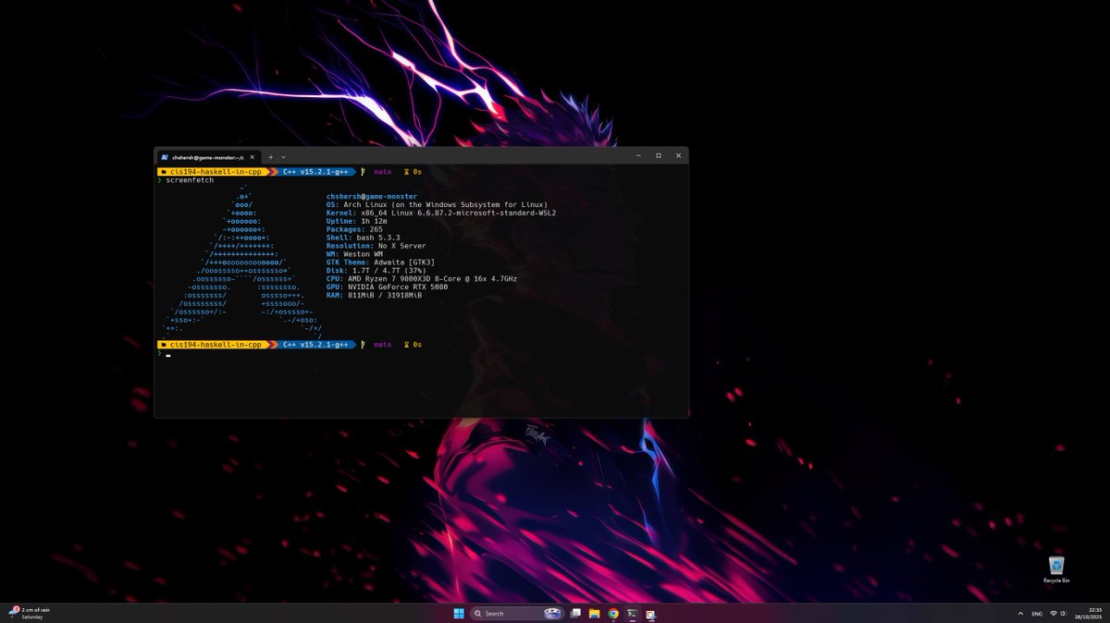Launch File Explorer from the taskbar
Image resolution: width=1110 pixels, height=623 pixels.
pos(594,613)
